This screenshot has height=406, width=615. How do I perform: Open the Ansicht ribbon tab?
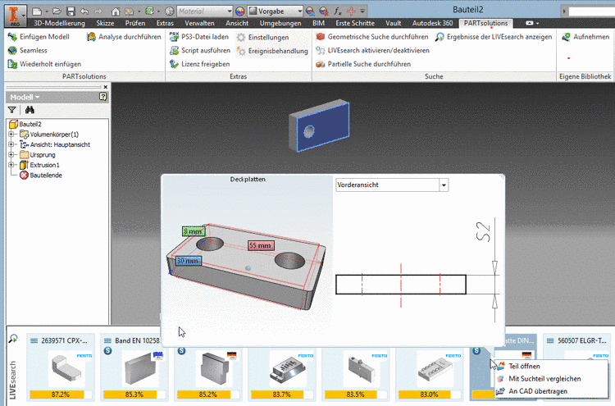tap(237, 23)
